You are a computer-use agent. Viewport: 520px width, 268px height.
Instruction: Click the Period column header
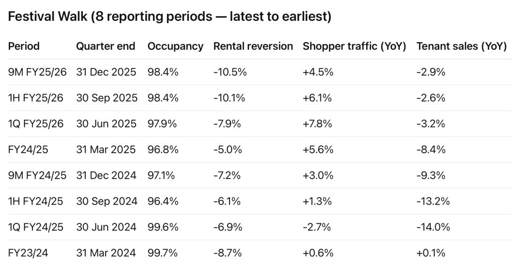click(24, 46)
